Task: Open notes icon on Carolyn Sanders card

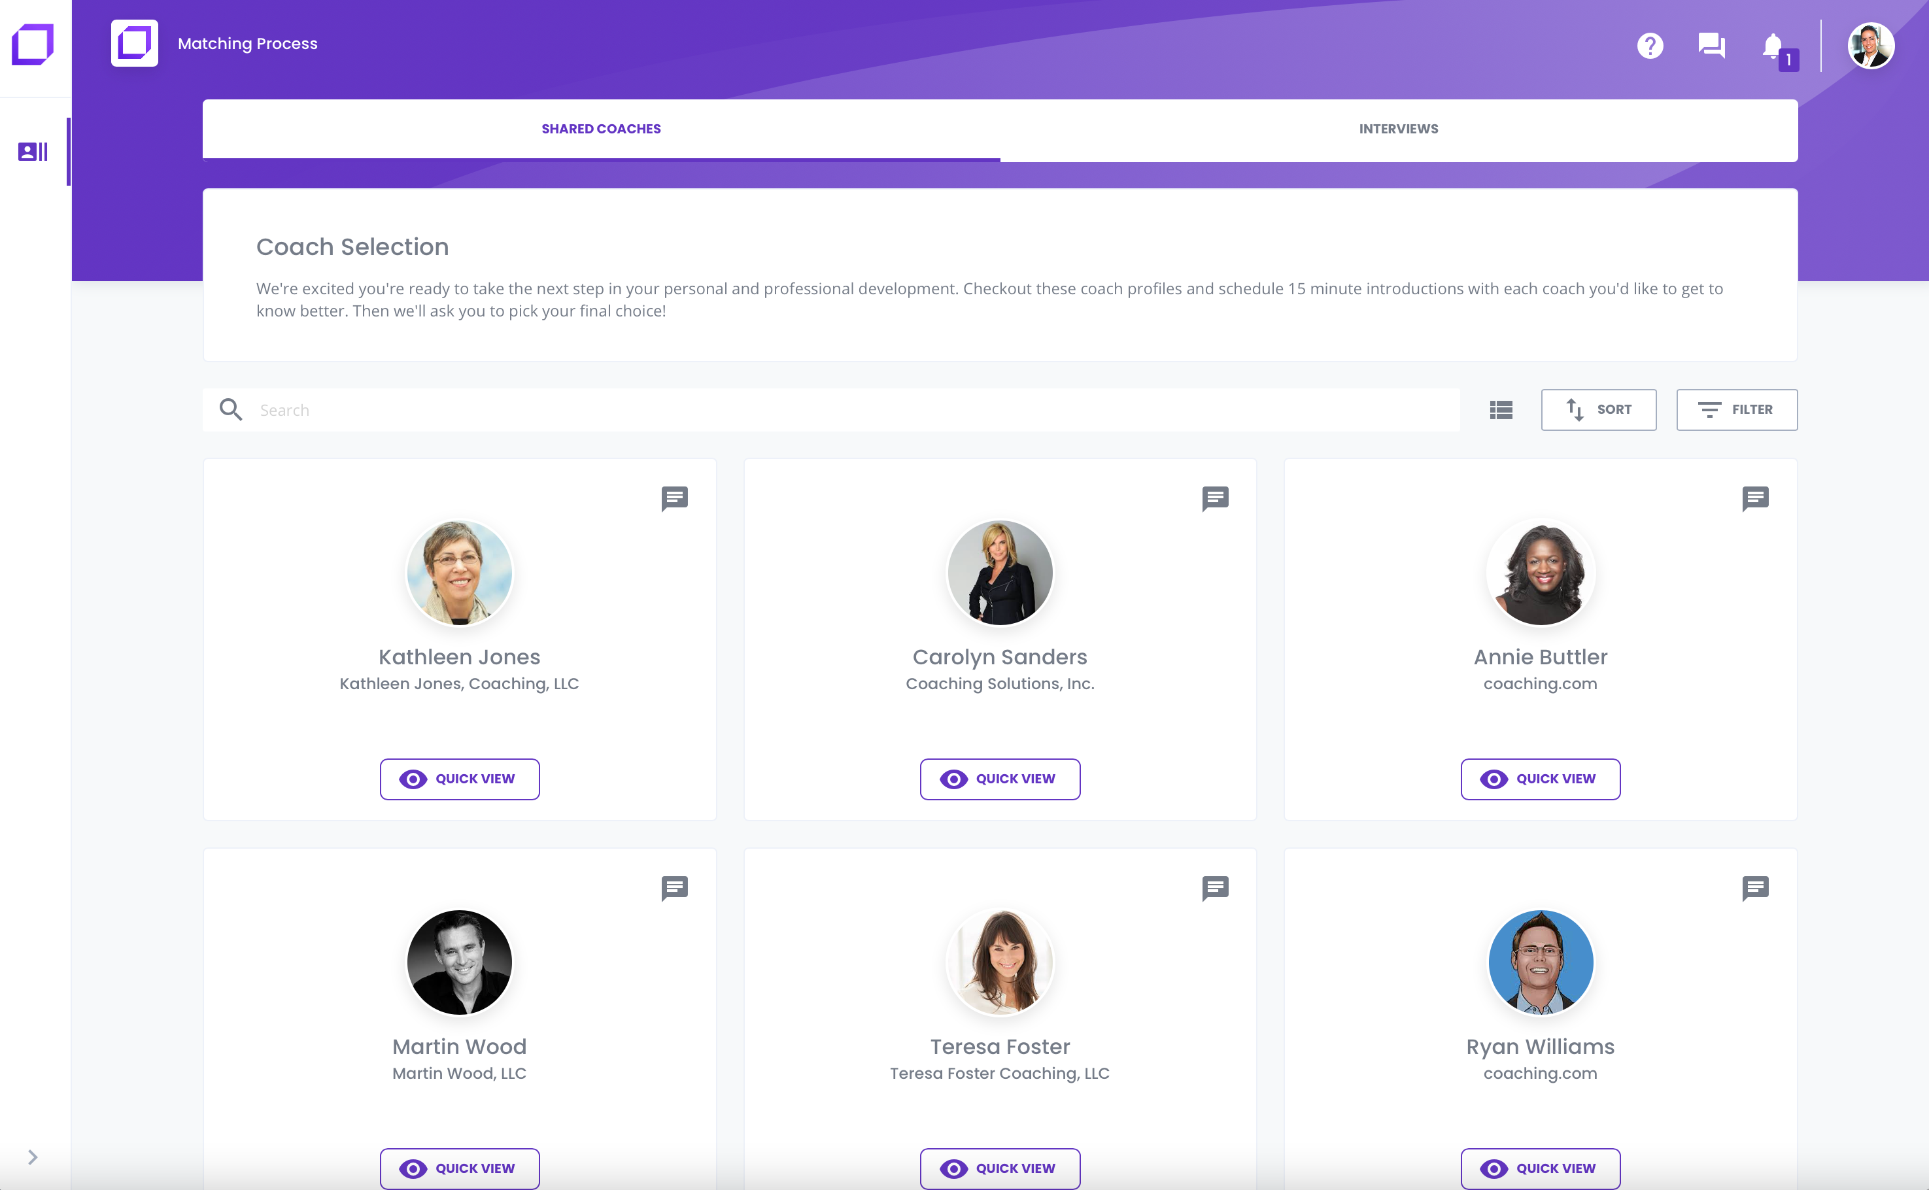Action: pyautogui.click(x=1215, y=498)
